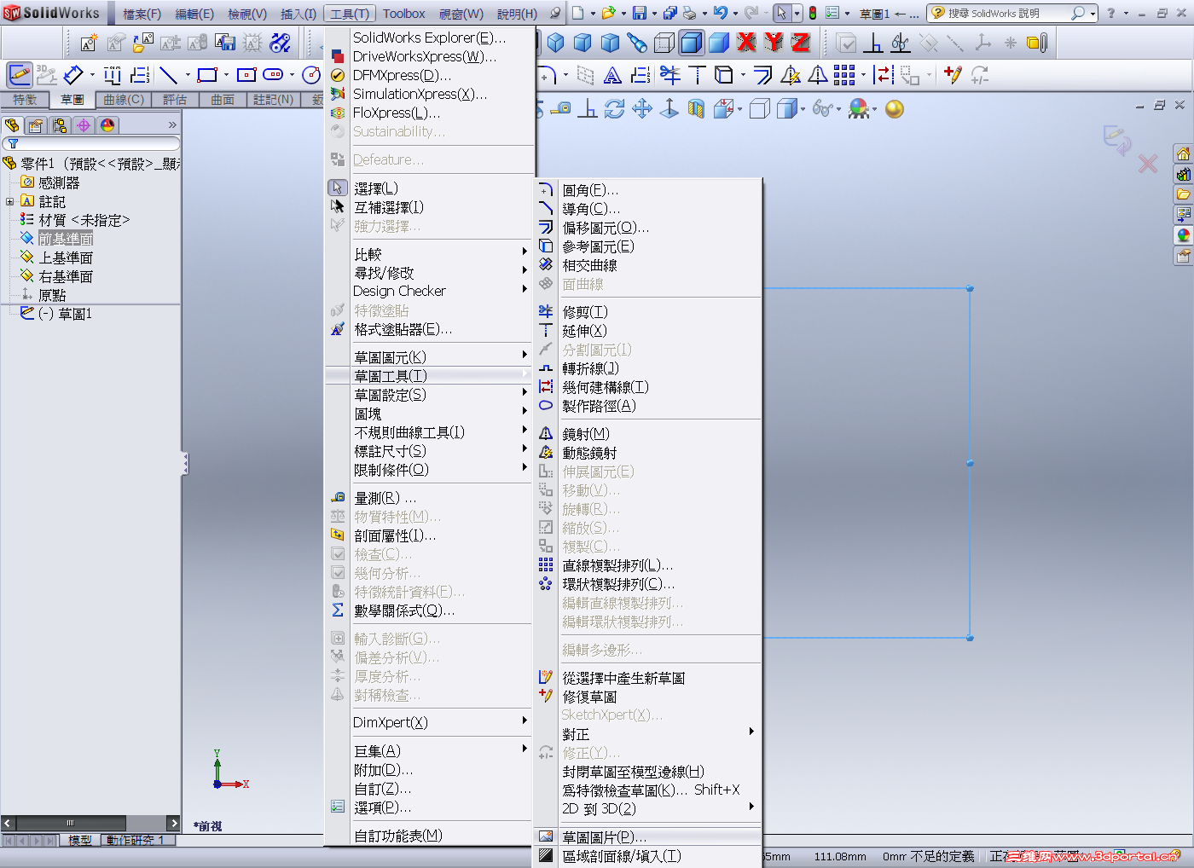Click the red X axis view icon
This screenshot has width=1194, height=868.
[x=746, y=42]
